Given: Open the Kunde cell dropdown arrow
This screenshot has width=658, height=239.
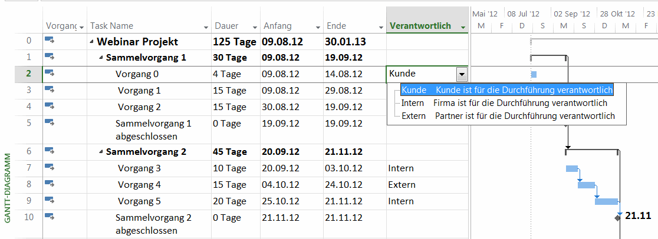Looking at the screenshot, I should pos(462,74).
